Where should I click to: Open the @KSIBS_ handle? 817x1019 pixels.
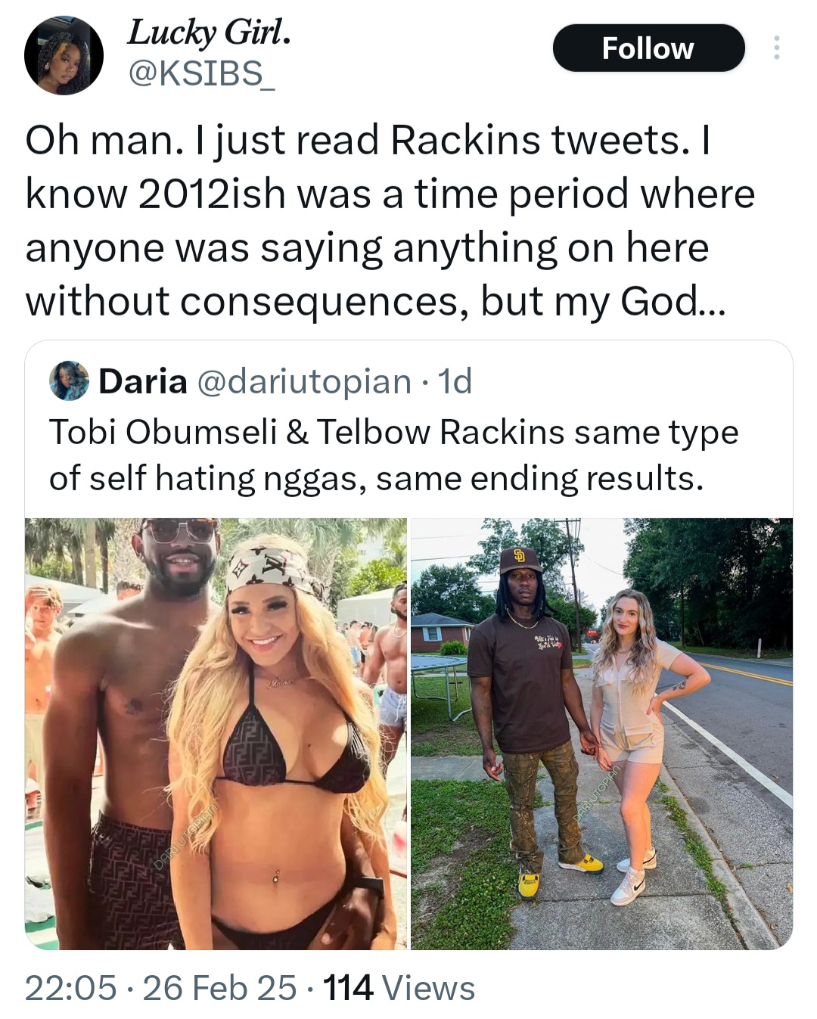pos(202,73)
